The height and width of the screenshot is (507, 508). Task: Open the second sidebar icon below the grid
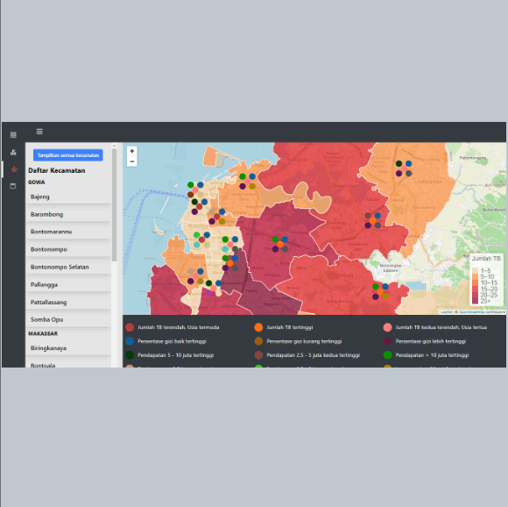pos(13,152)
